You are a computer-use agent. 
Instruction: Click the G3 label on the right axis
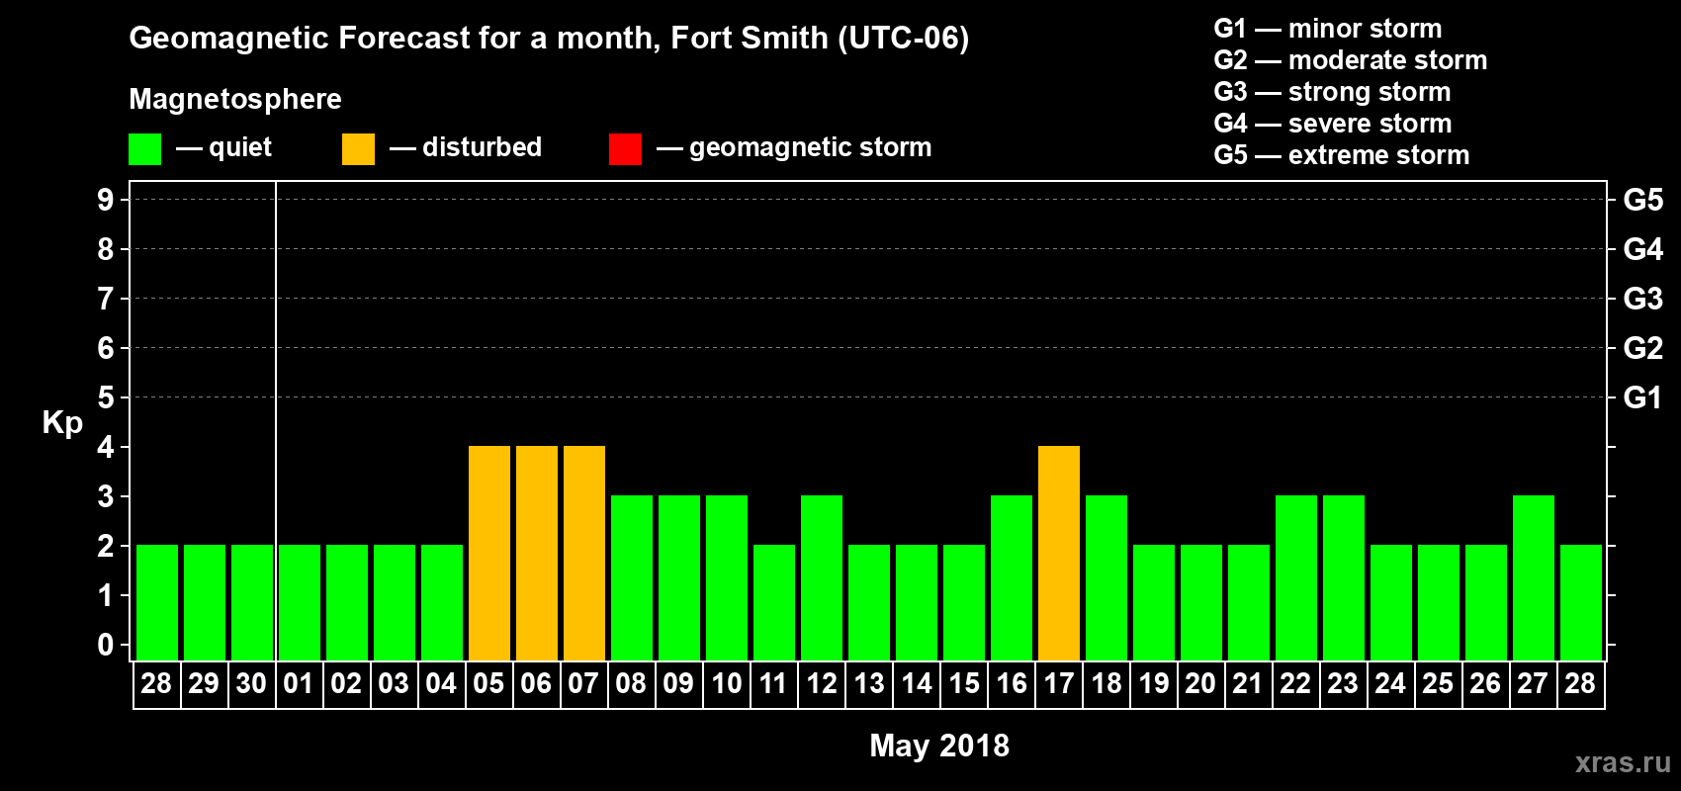coord(1643,299)
